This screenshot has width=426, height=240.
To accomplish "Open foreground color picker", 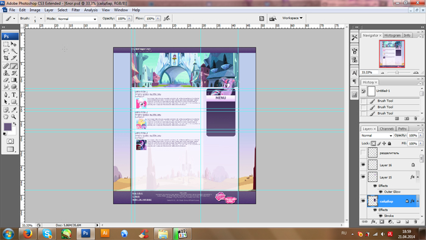I will [x=7, y=127].
